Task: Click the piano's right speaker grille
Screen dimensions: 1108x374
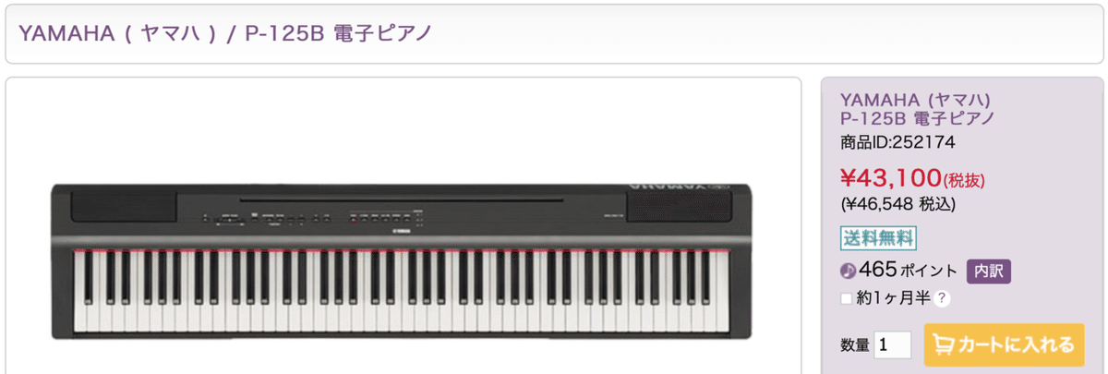Action: (x=680, y=207)
